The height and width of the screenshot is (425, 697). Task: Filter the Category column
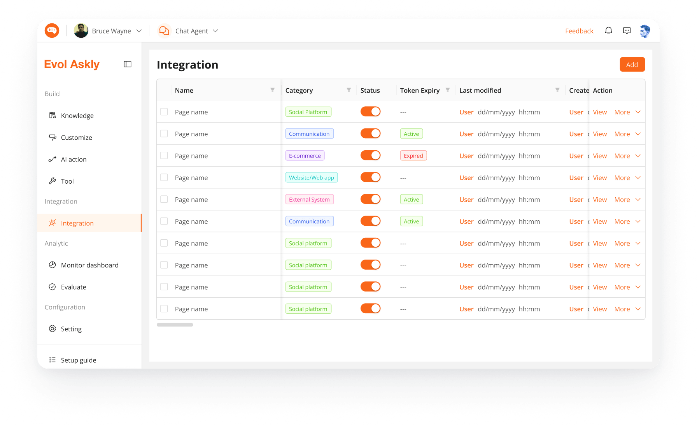coord(349,90)
